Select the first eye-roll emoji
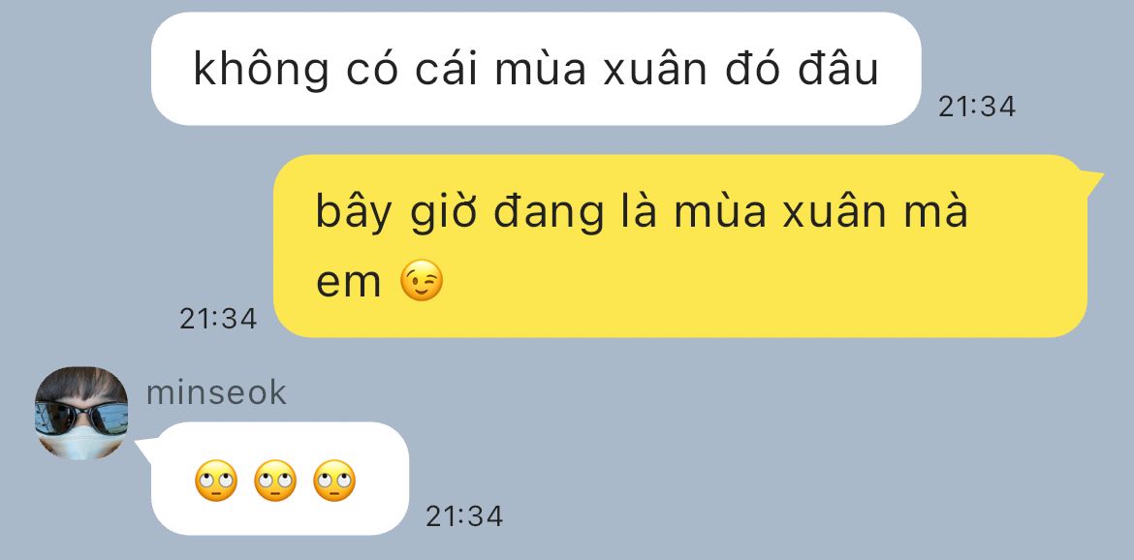 (x=216, y=481)
